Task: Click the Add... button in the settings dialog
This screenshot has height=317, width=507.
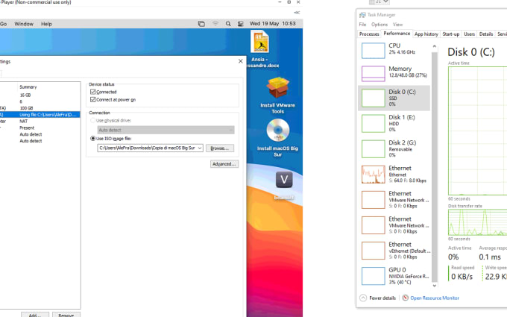Action: [35, 315]
